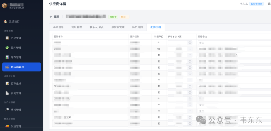View the 历史合同 tab

[138, 27]
